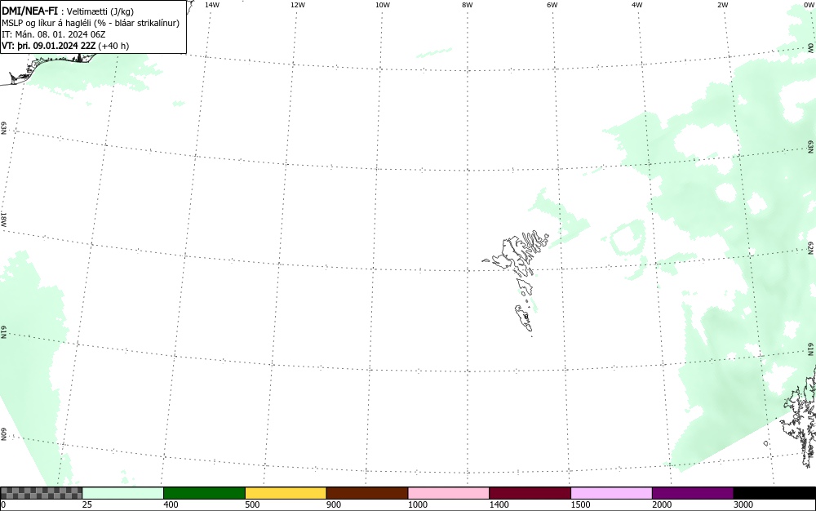Click the Veltimætti (J/kg) text
The image size is (816, 511).
click(100, 11)
